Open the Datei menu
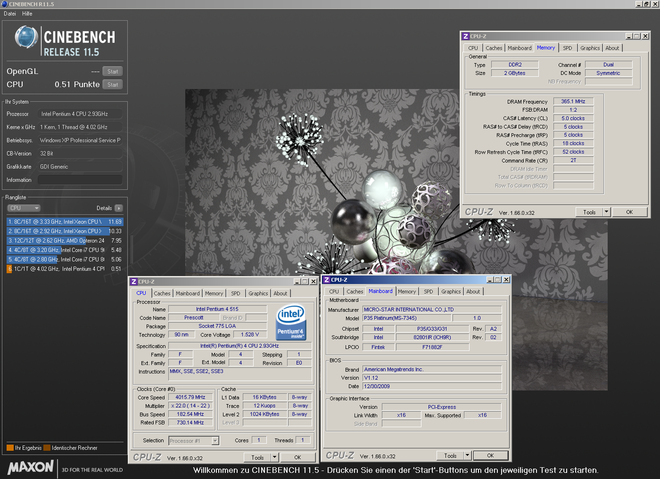The height and width of the screenshot is (479, 660). [x=10, y=14]
